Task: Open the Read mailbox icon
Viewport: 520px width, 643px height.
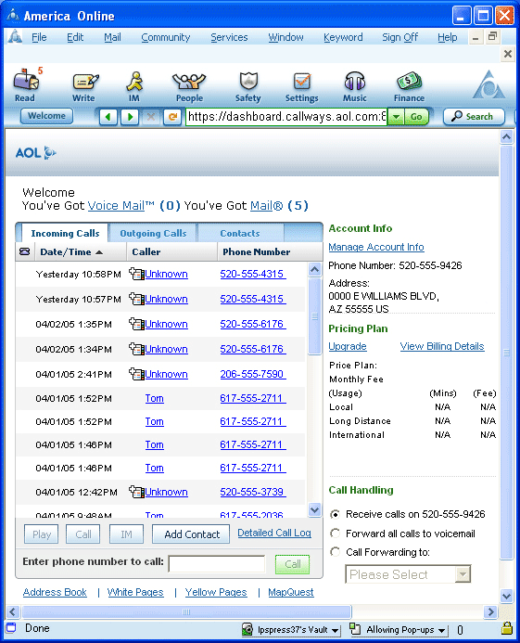Action: (x=26, y=85)
